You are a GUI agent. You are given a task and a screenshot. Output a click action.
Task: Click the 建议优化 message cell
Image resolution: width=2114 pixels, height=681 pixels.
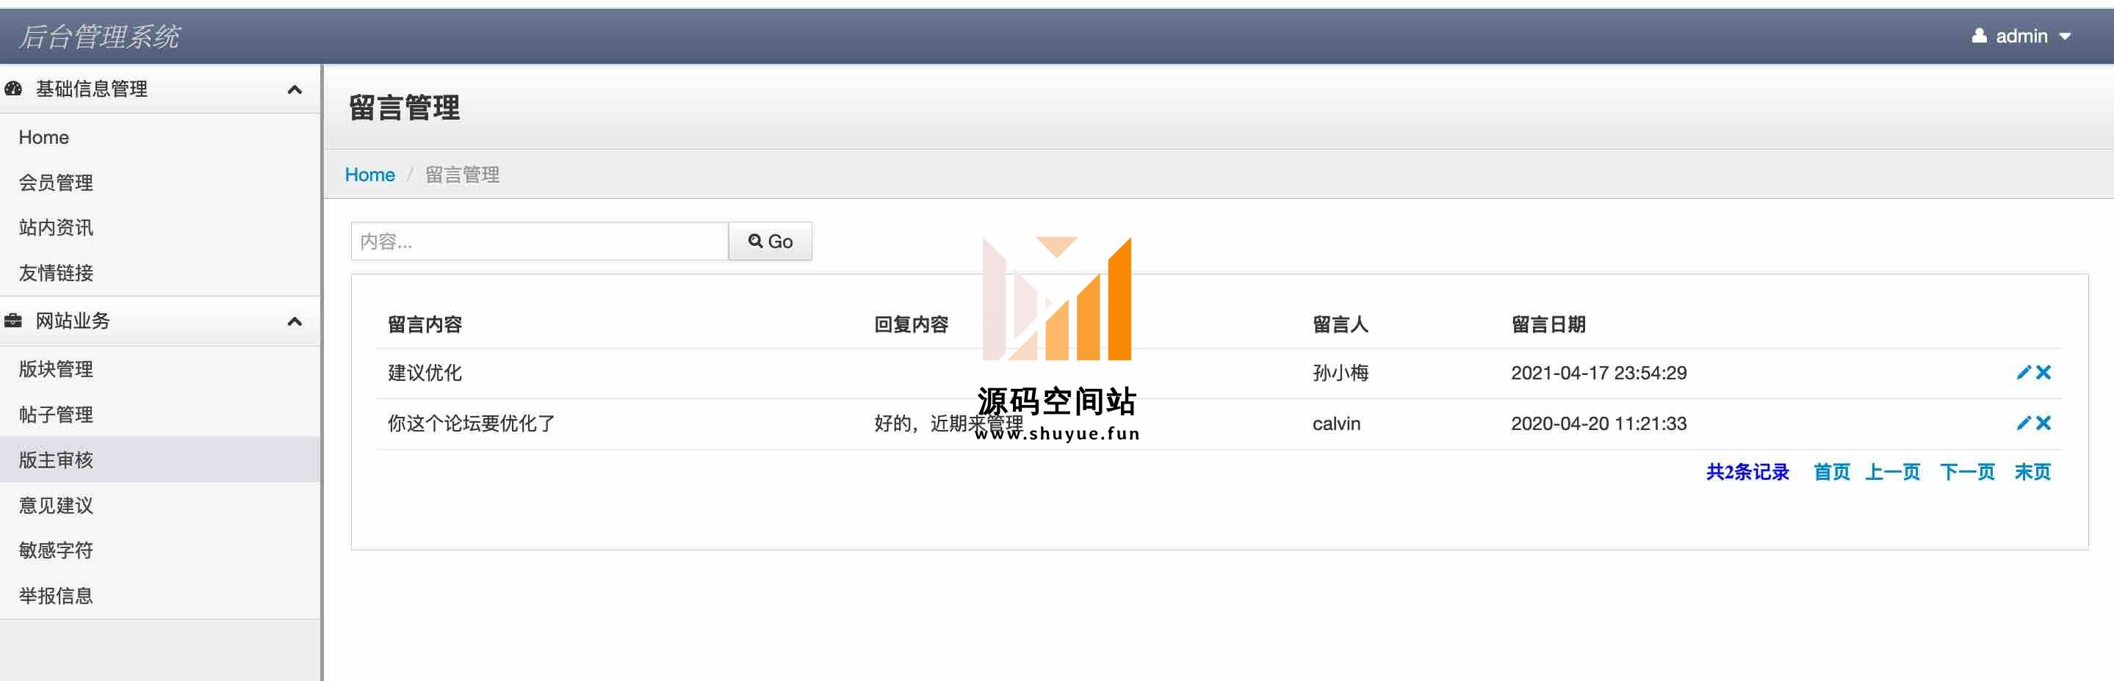coord(425,373)
